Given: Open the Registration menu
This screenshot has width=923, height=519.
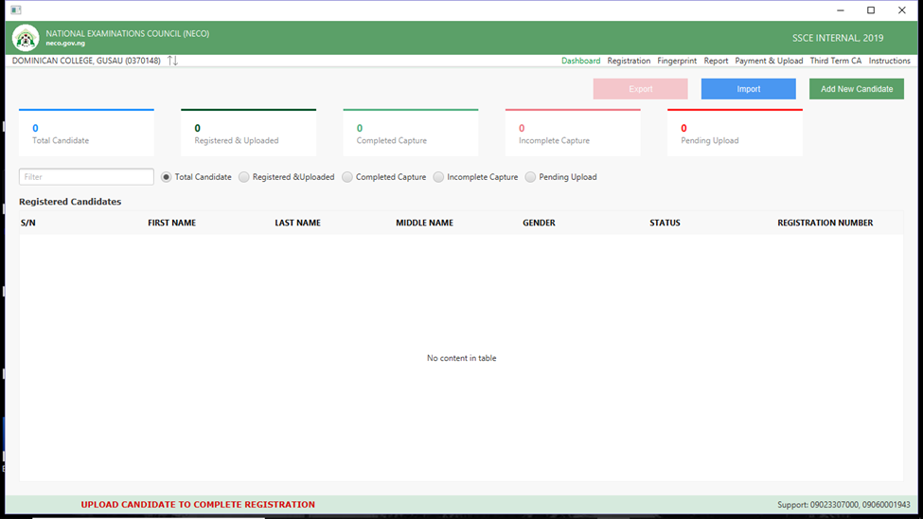Looking at the screenshot, I should click(629, 61).
